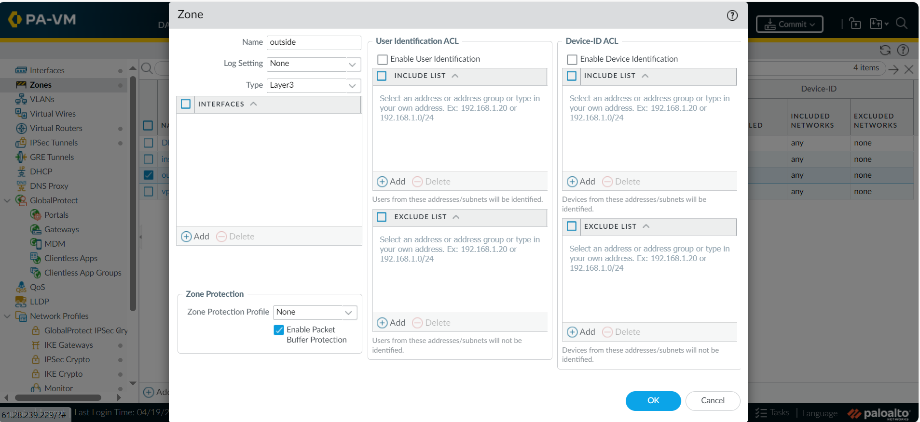Enable User Identification checkbox

pyautogui.click(x=383, y=59)
